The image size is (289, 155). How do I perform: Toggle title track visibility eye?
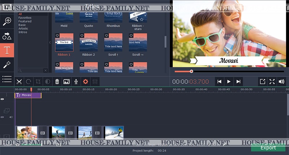[x=2, y=99]
